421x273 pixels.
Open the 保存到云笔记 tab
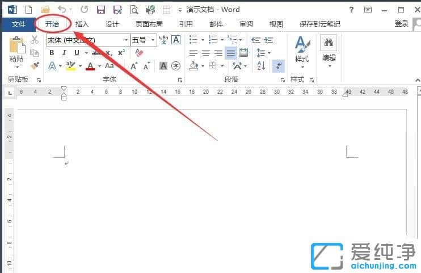[320, 24]
